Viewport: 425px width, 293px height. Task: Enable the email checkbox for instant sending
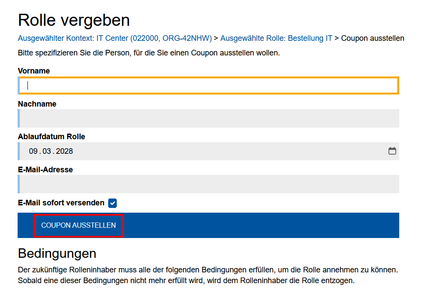click(x=112, y=203)
